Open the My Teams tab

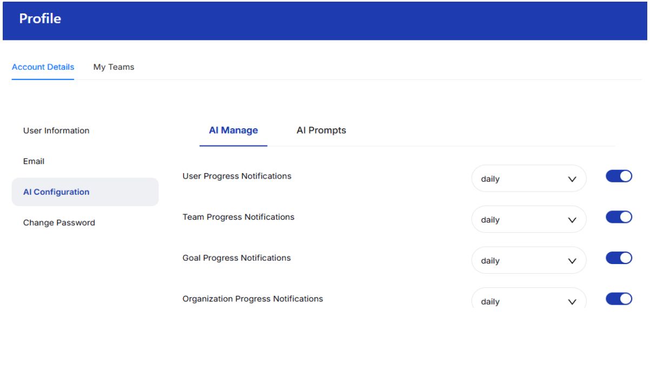click(114, 67)
